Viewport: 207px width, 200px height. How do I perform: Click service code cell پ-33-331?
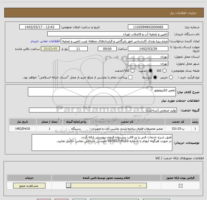(x=178, y=129)
